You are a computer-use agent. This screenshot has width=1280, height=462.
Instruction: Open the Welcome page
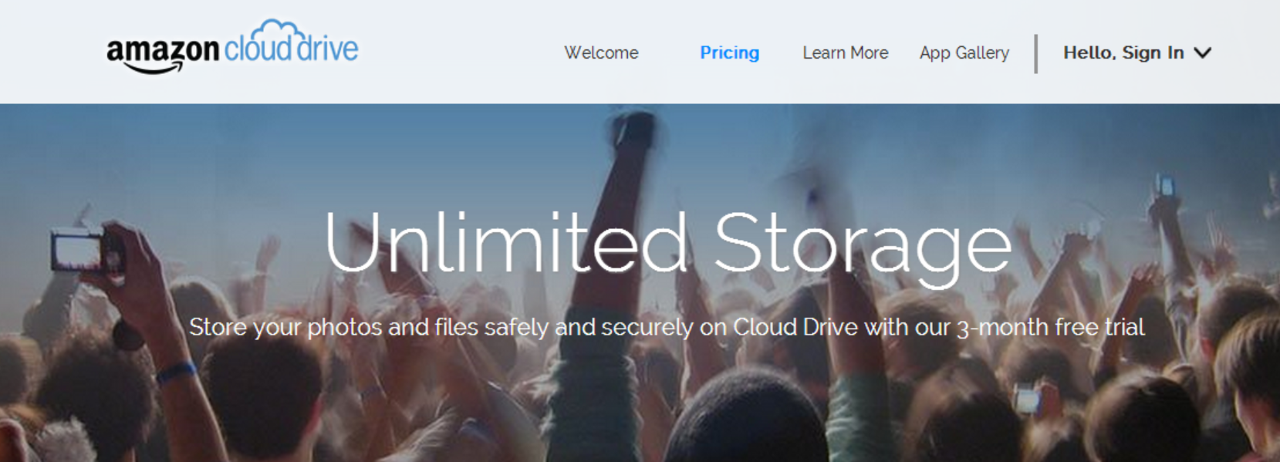(x=601, y=52)
